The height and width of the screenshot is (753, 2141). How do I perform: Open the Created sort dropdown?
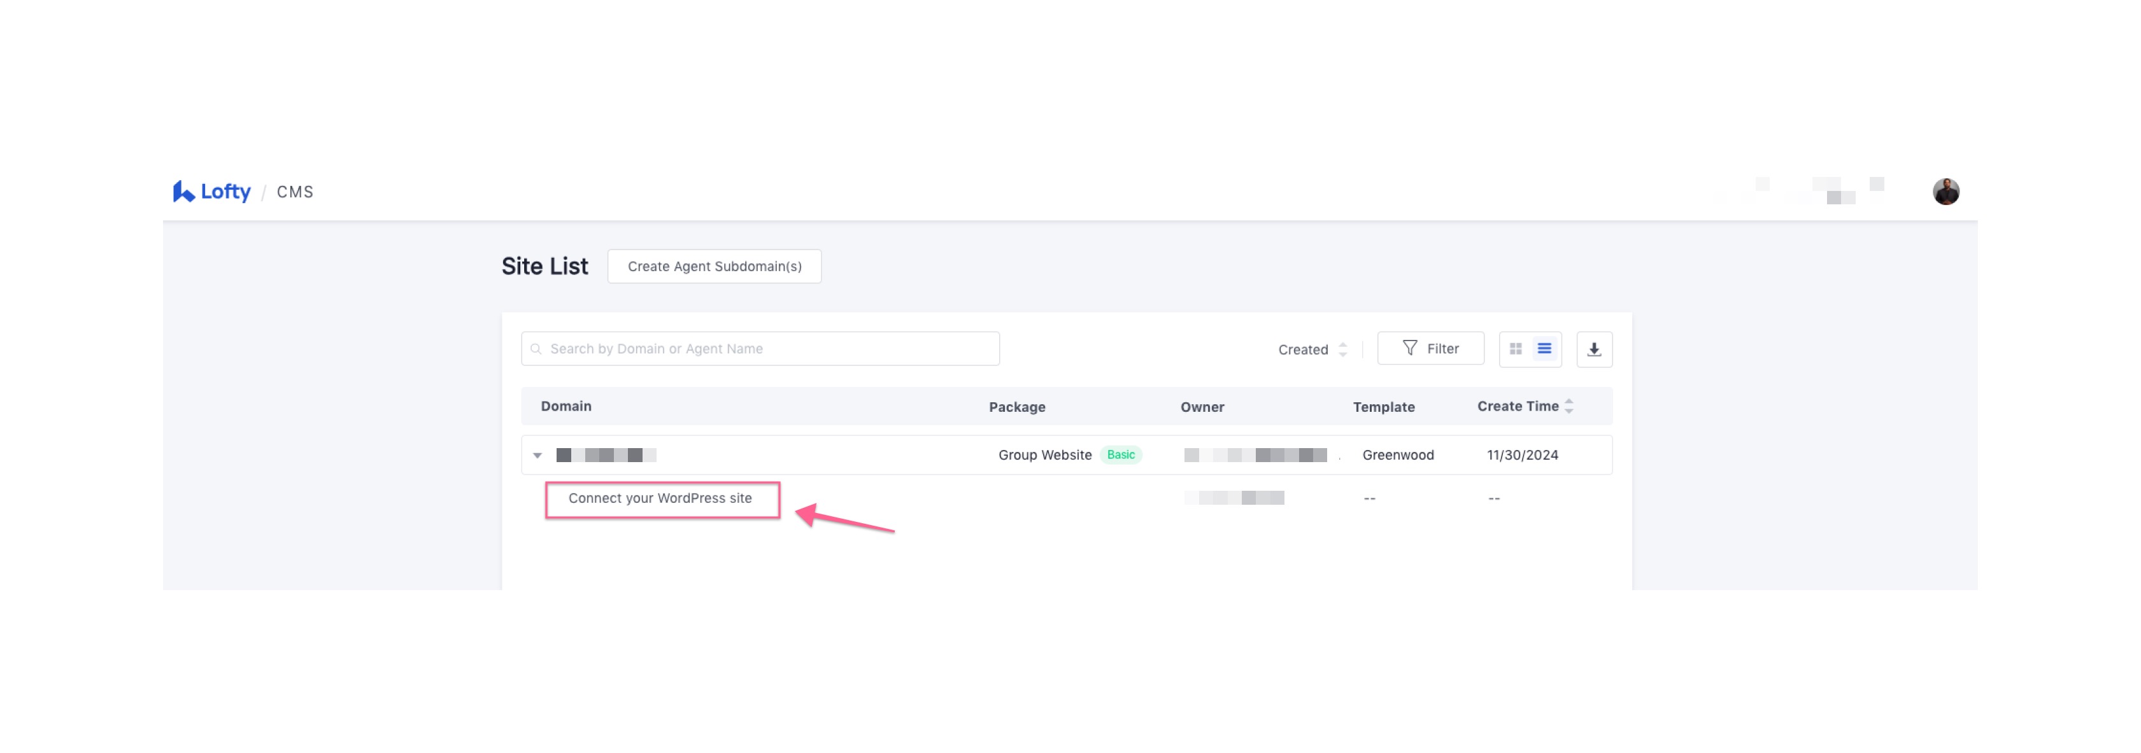(x=1311, y=350)
